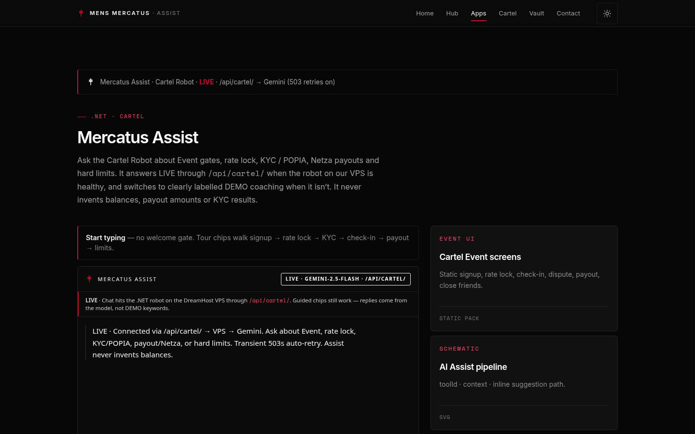Viewport: 695px width, 434px height.
Task: Click the red /api/cartel/ code link in chat notice
Action: (269, 300)
